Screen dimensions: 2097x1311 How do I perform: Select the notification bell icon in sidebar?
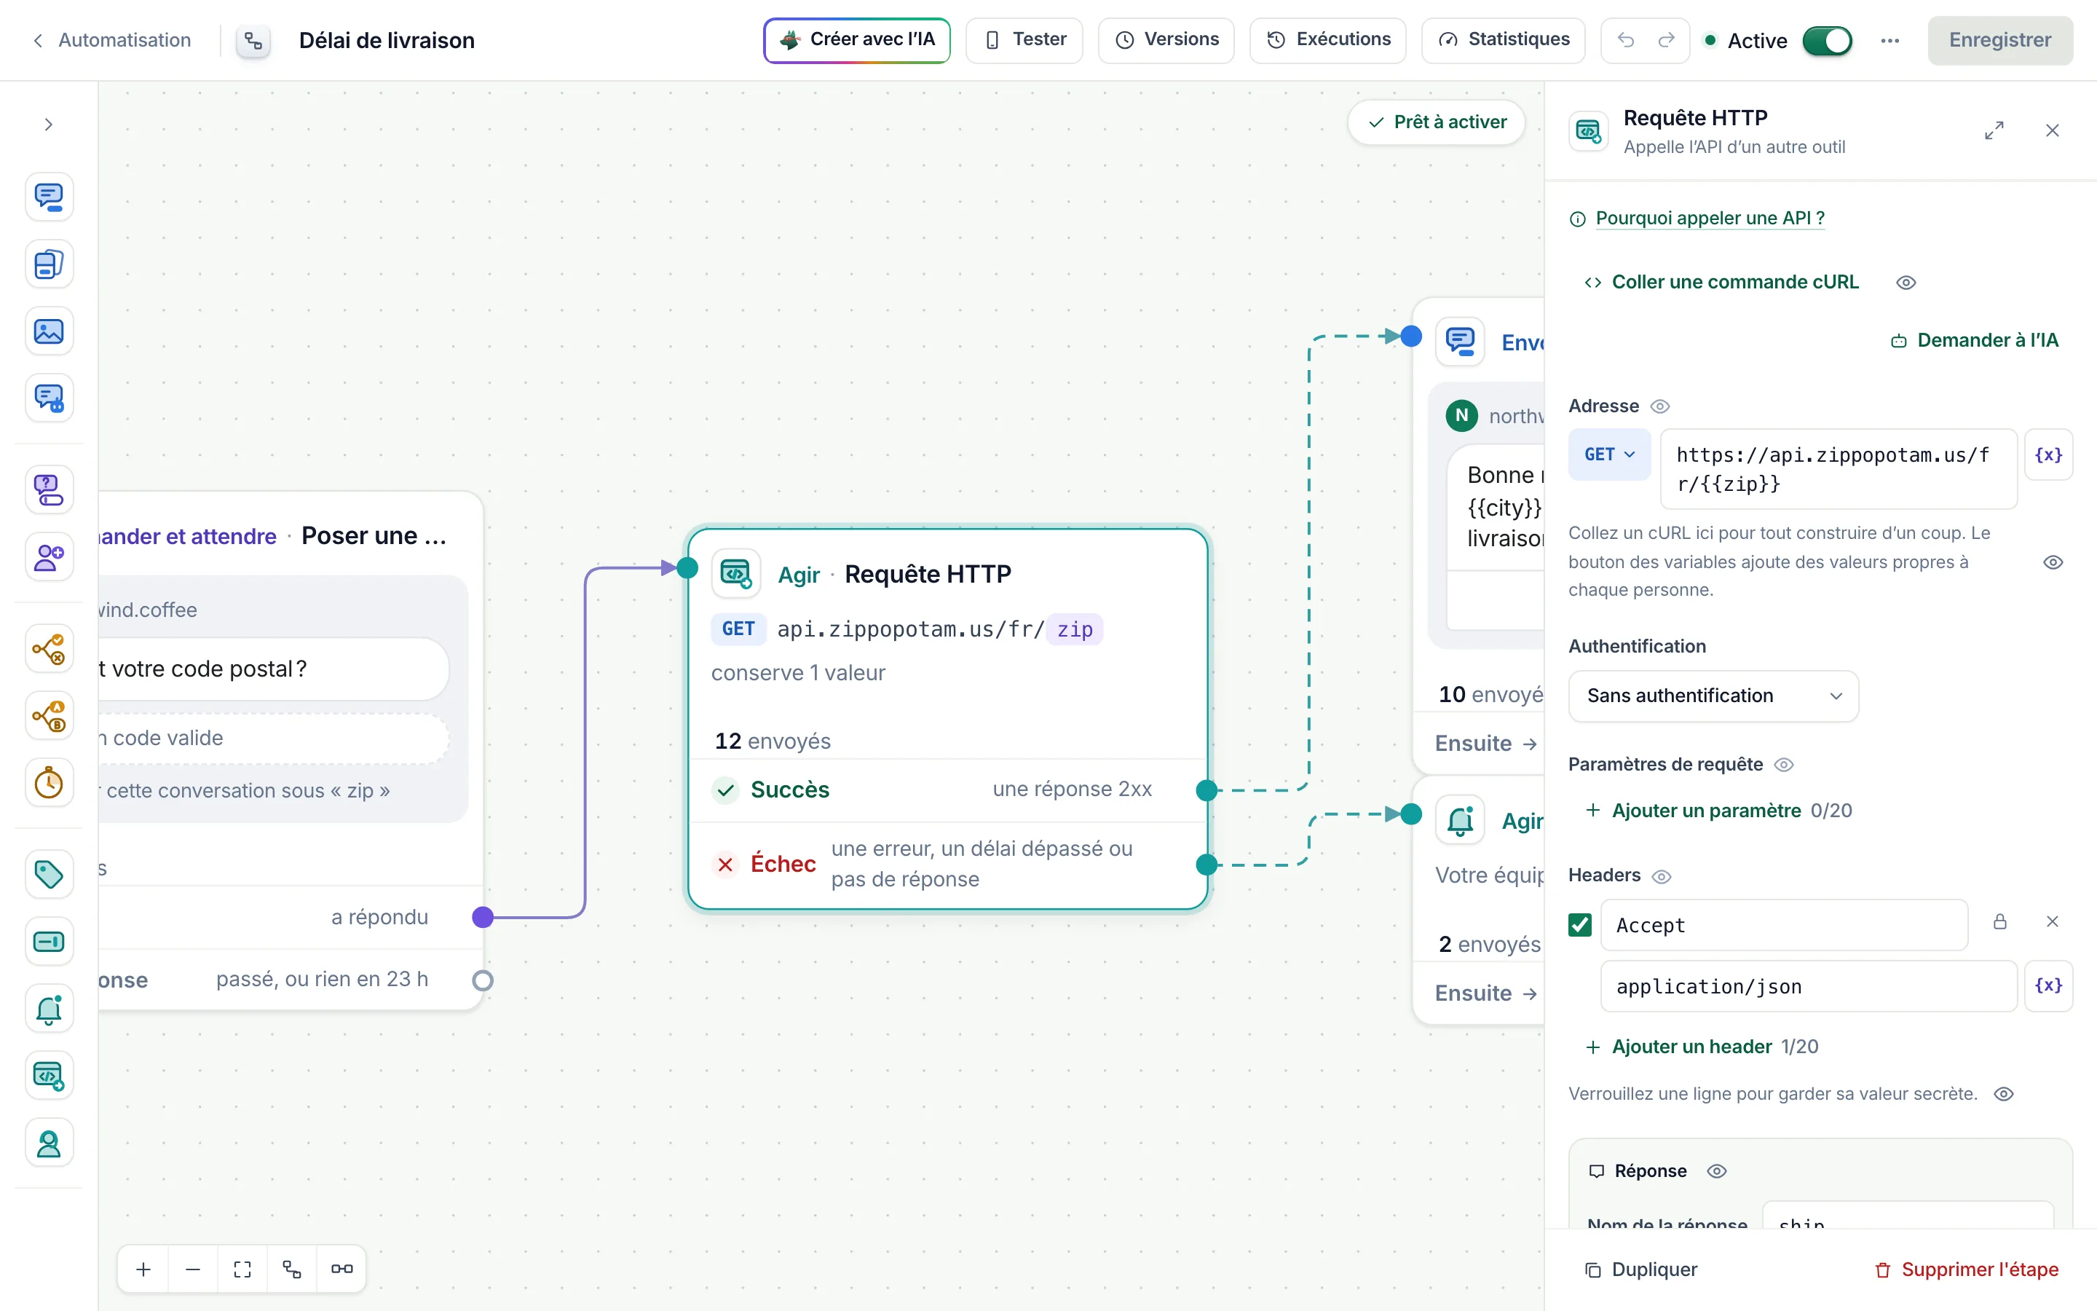point(49,1009)
